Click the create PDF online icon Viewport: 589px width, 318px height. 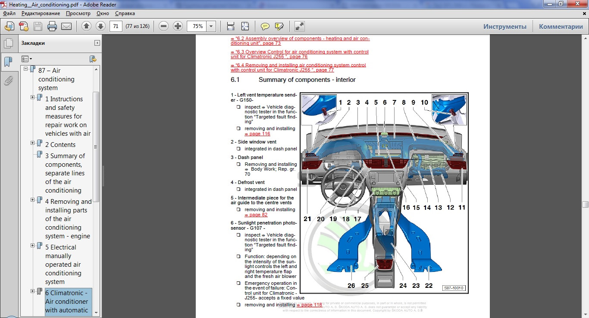coord(24,26)
